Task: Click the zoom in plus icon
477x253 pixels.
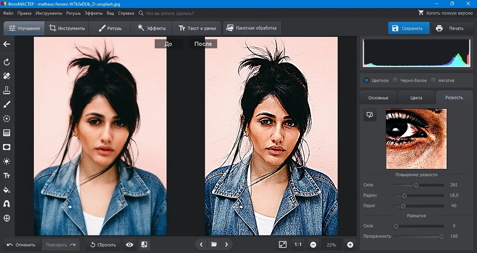Action: (350, 245)
